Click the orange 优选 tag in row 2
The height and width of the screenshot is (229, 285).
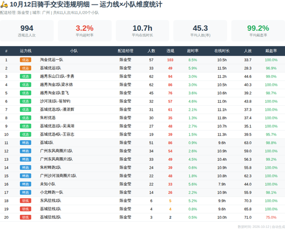(26, 68)
